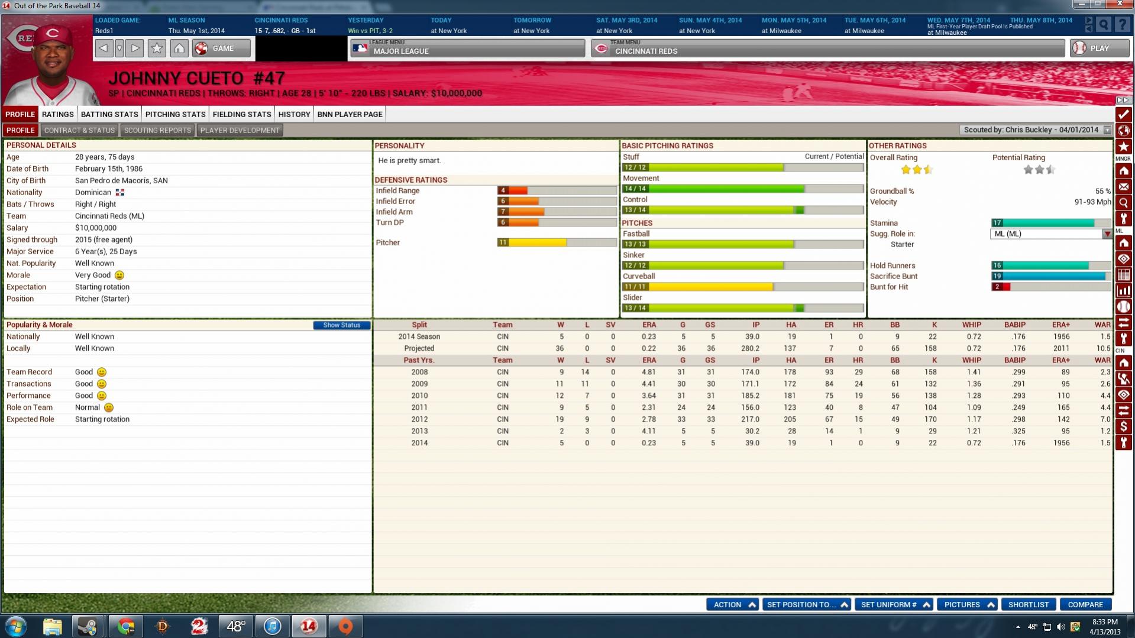
Task: Click TOMORROW at New York schedule entry
Action: tap(532, 25)
